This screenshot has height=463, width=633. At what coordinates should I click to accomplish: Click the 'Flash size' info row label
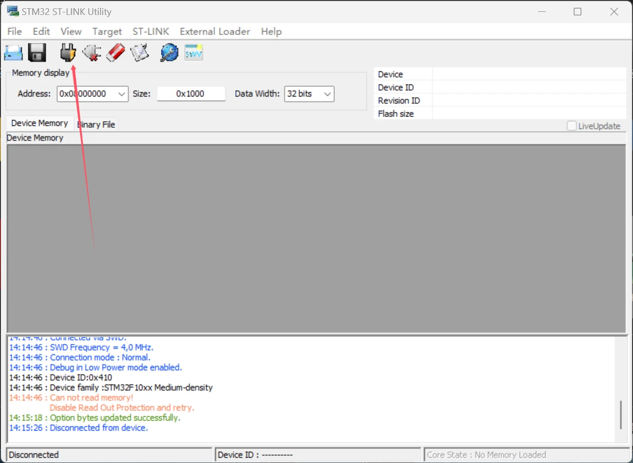click(x=396, y=114)
